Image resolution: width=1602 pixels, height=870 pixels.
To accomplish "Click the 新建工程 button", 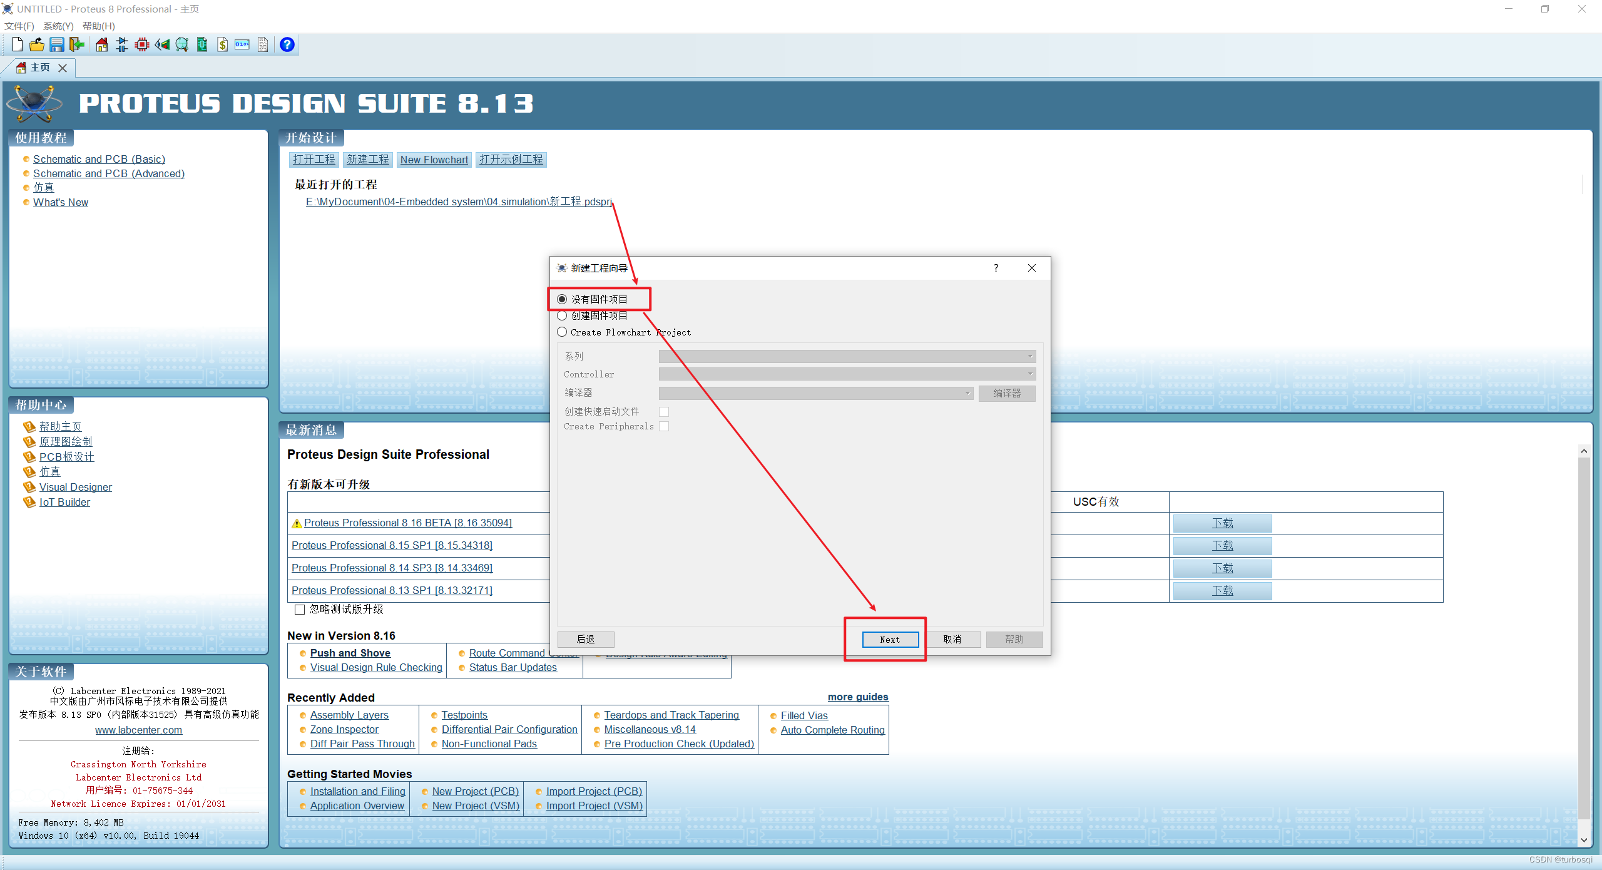I will [x=368, y=160].
